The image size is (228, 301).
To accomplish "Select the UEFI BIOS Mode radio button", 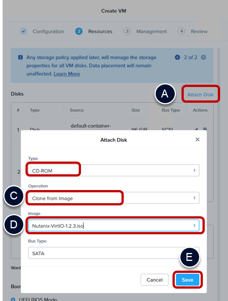I will pyautogui.click(x=14, y=299).
